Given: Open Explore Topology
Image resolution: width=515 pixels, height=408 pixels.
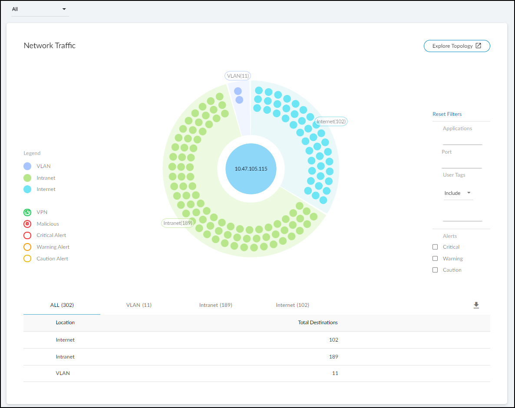Looking at the screenshot, I should click(457, 46).
